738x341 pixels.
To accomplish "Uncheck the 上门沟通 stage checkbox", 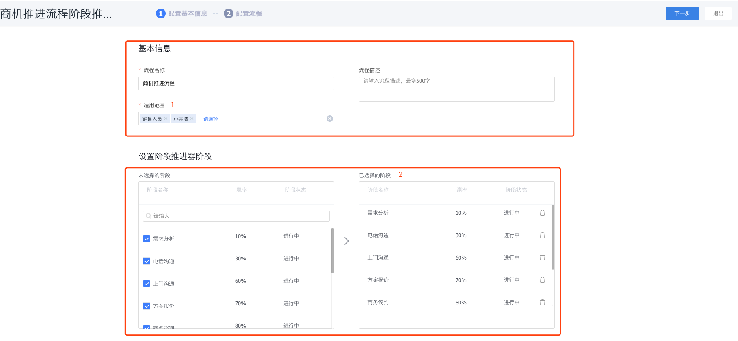I will [x=147, y=284].
